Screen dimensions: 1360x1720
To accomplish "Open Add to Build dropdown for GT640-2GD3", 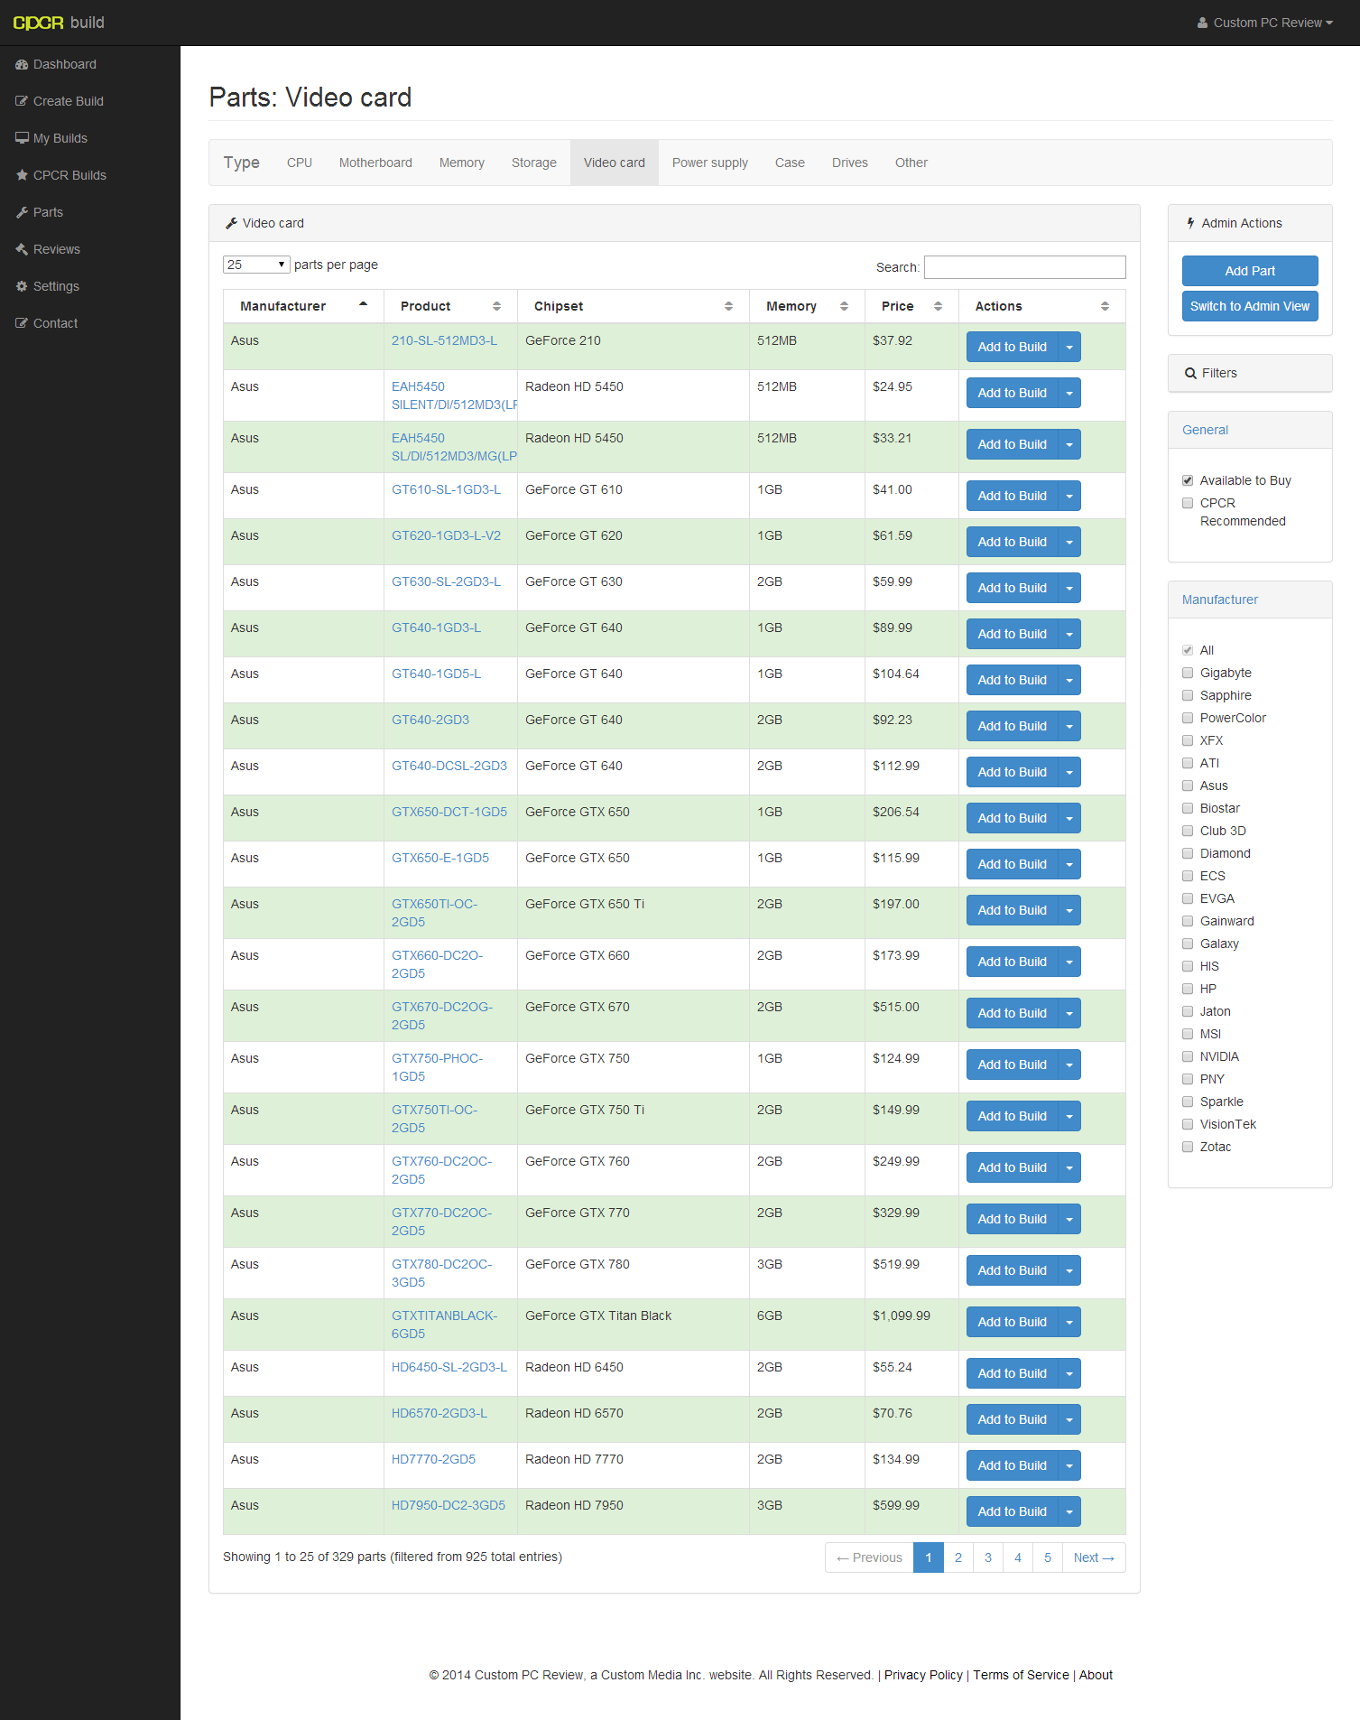I will (1069, 726).
